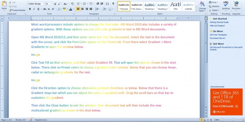This screenshot has width=245, height=122.
Task: Open Help and Support link
Action: [x=217, y=25]
